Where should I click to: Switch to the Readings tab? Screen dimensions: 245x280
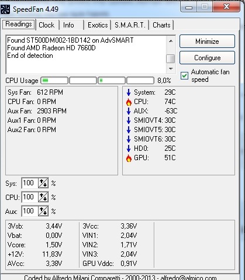(19, 24)
